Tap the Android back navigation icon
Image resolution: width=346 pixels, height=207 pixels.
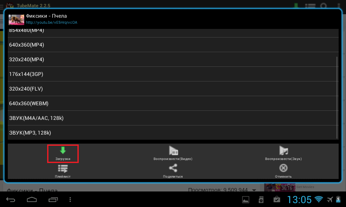coord(11,200)
